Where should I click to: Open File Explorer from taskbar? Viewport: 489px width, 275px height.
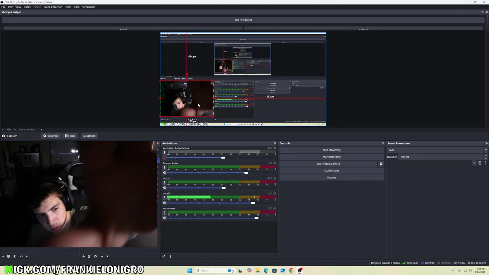[x=257, y=270]
